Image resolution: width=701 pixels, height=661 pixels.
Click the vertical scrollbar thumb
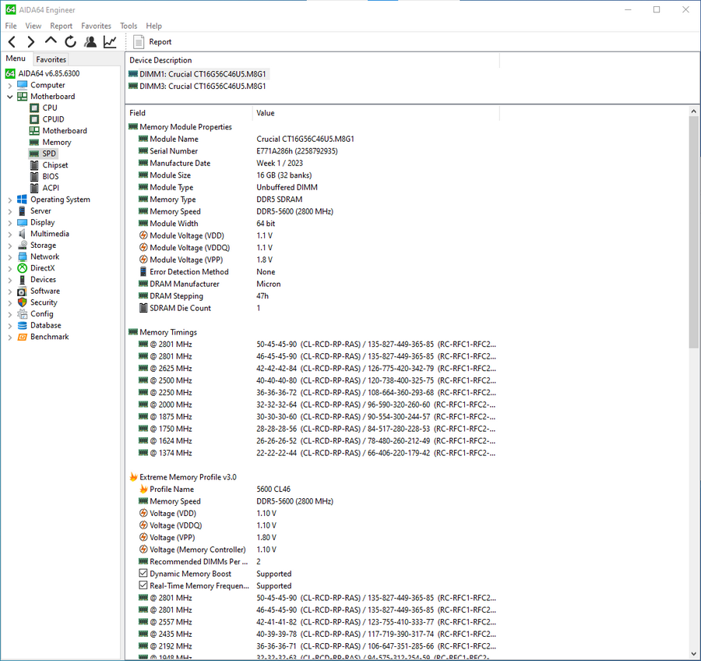[x=693, y=232]
